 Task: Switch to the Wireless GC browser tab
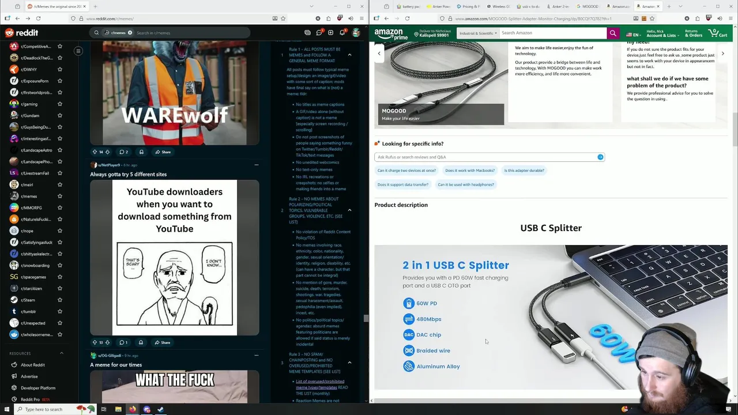tap(500, 6)
